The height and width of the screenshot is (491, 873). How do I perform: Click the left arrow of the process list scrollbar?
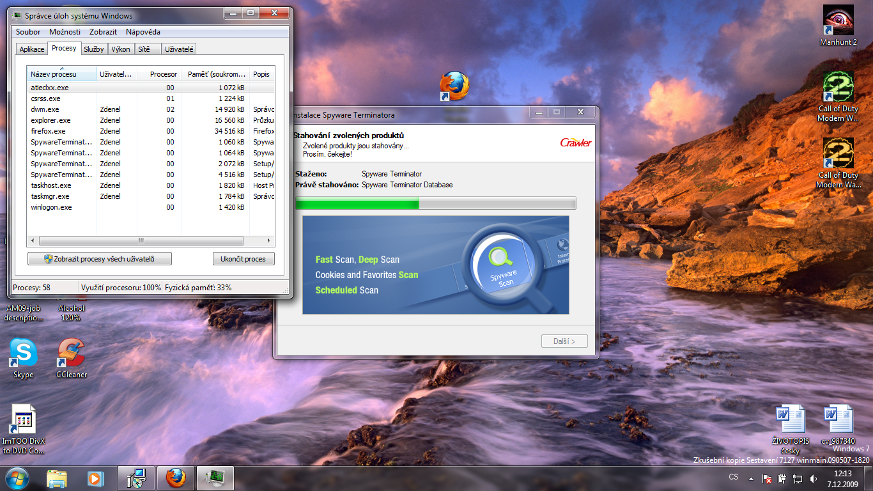(x=33, y=241)
